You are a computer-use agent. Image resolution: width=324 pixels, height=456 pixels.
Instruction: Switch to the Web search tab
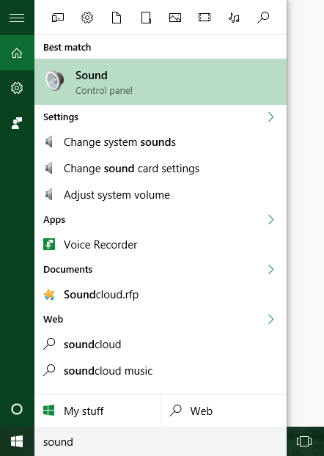[x=224, y=411]
